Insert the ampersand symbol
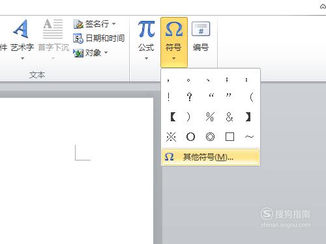 click(230, 117)
